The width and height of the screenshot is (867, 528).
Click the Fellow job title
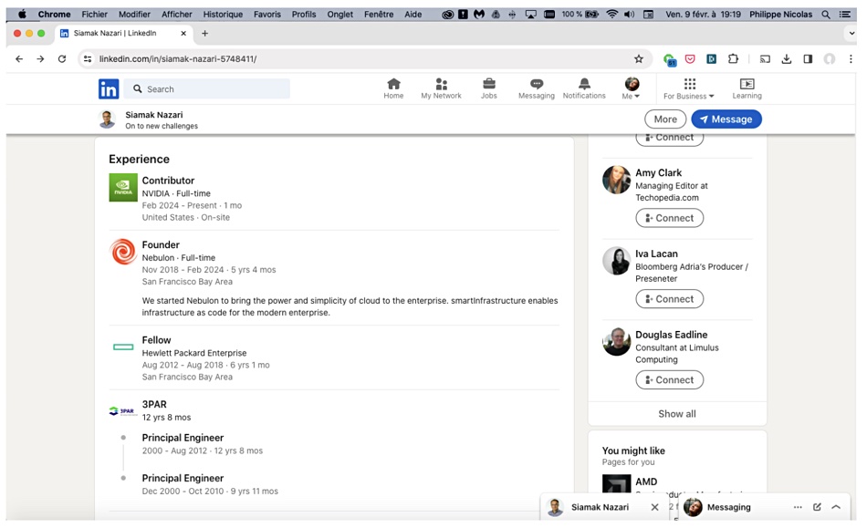coord(156,340)
